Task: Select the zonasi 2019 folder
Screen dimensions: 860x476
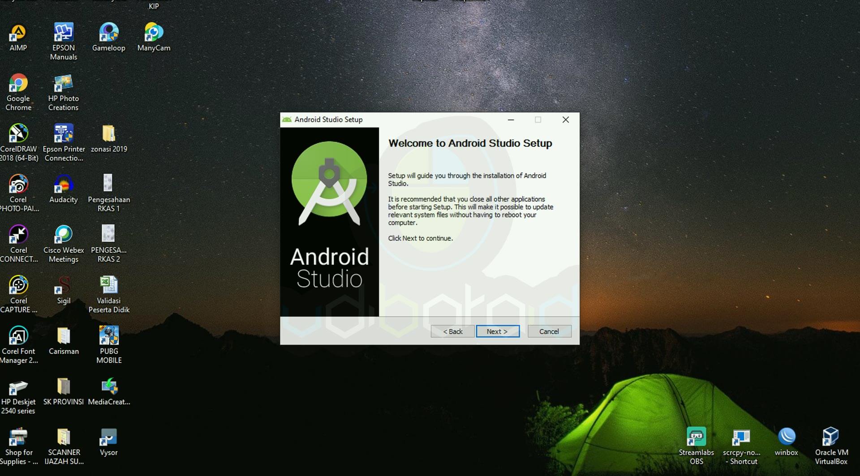Action: click(109, 139)
